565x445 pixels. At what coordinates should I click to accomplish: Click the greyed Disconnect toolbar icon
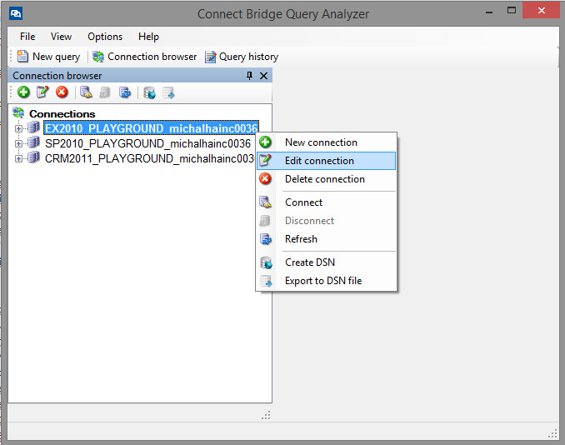tap(105, 92)
